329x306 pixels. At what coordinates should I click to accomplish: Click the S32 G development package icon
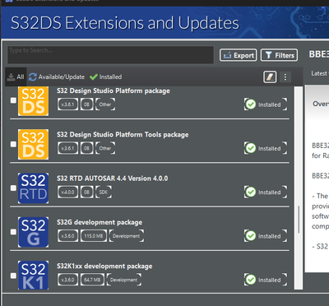[x=33, y=232]
